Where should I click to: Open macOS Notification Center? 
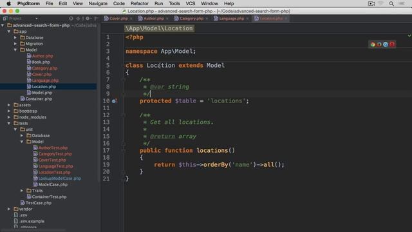(x=402, y=4)
